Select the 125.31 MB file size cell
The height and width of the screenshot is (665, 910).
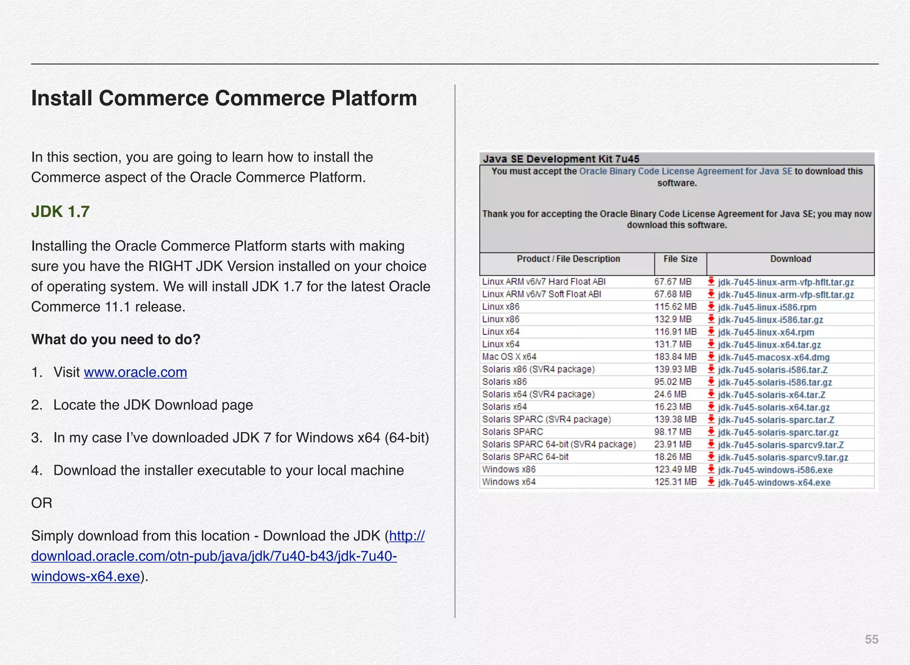tap(675, 481)
